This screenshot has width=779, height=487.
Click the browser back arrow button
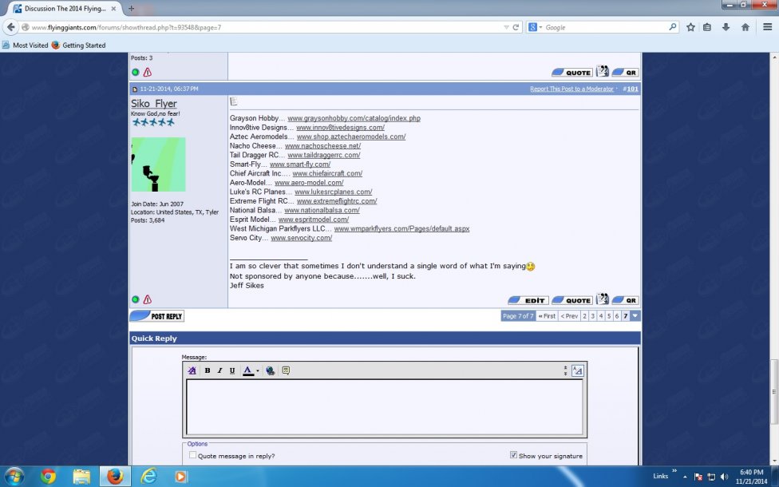tap(11, 27)
